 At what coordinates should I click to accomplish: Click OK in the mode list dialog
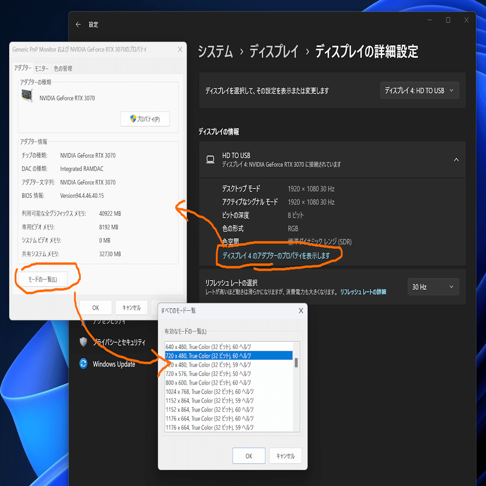coord(249,456)
